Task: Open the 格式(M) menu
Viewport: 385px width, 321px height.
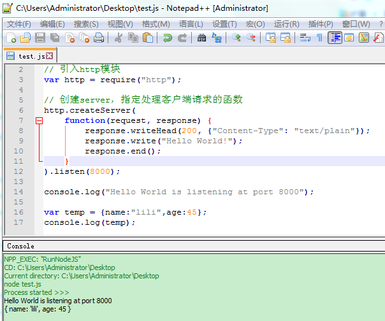Action: coord(156,24)
